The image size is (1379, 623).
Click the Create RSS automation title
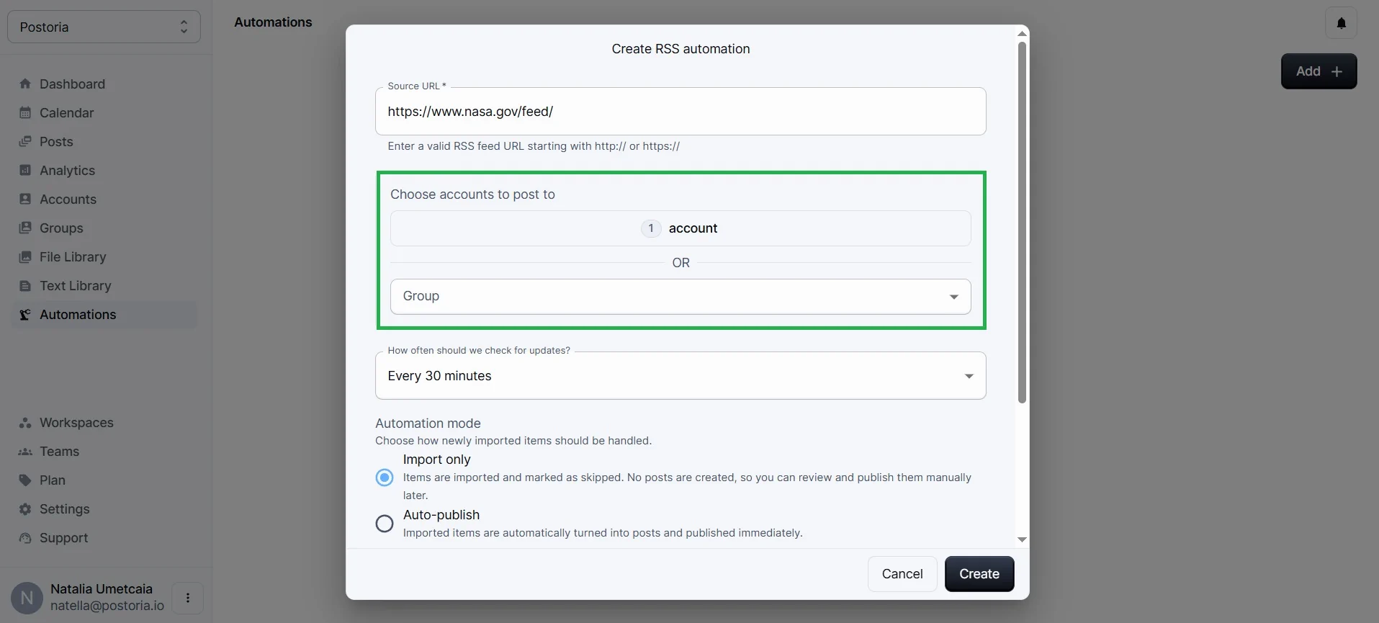point(680,49)
